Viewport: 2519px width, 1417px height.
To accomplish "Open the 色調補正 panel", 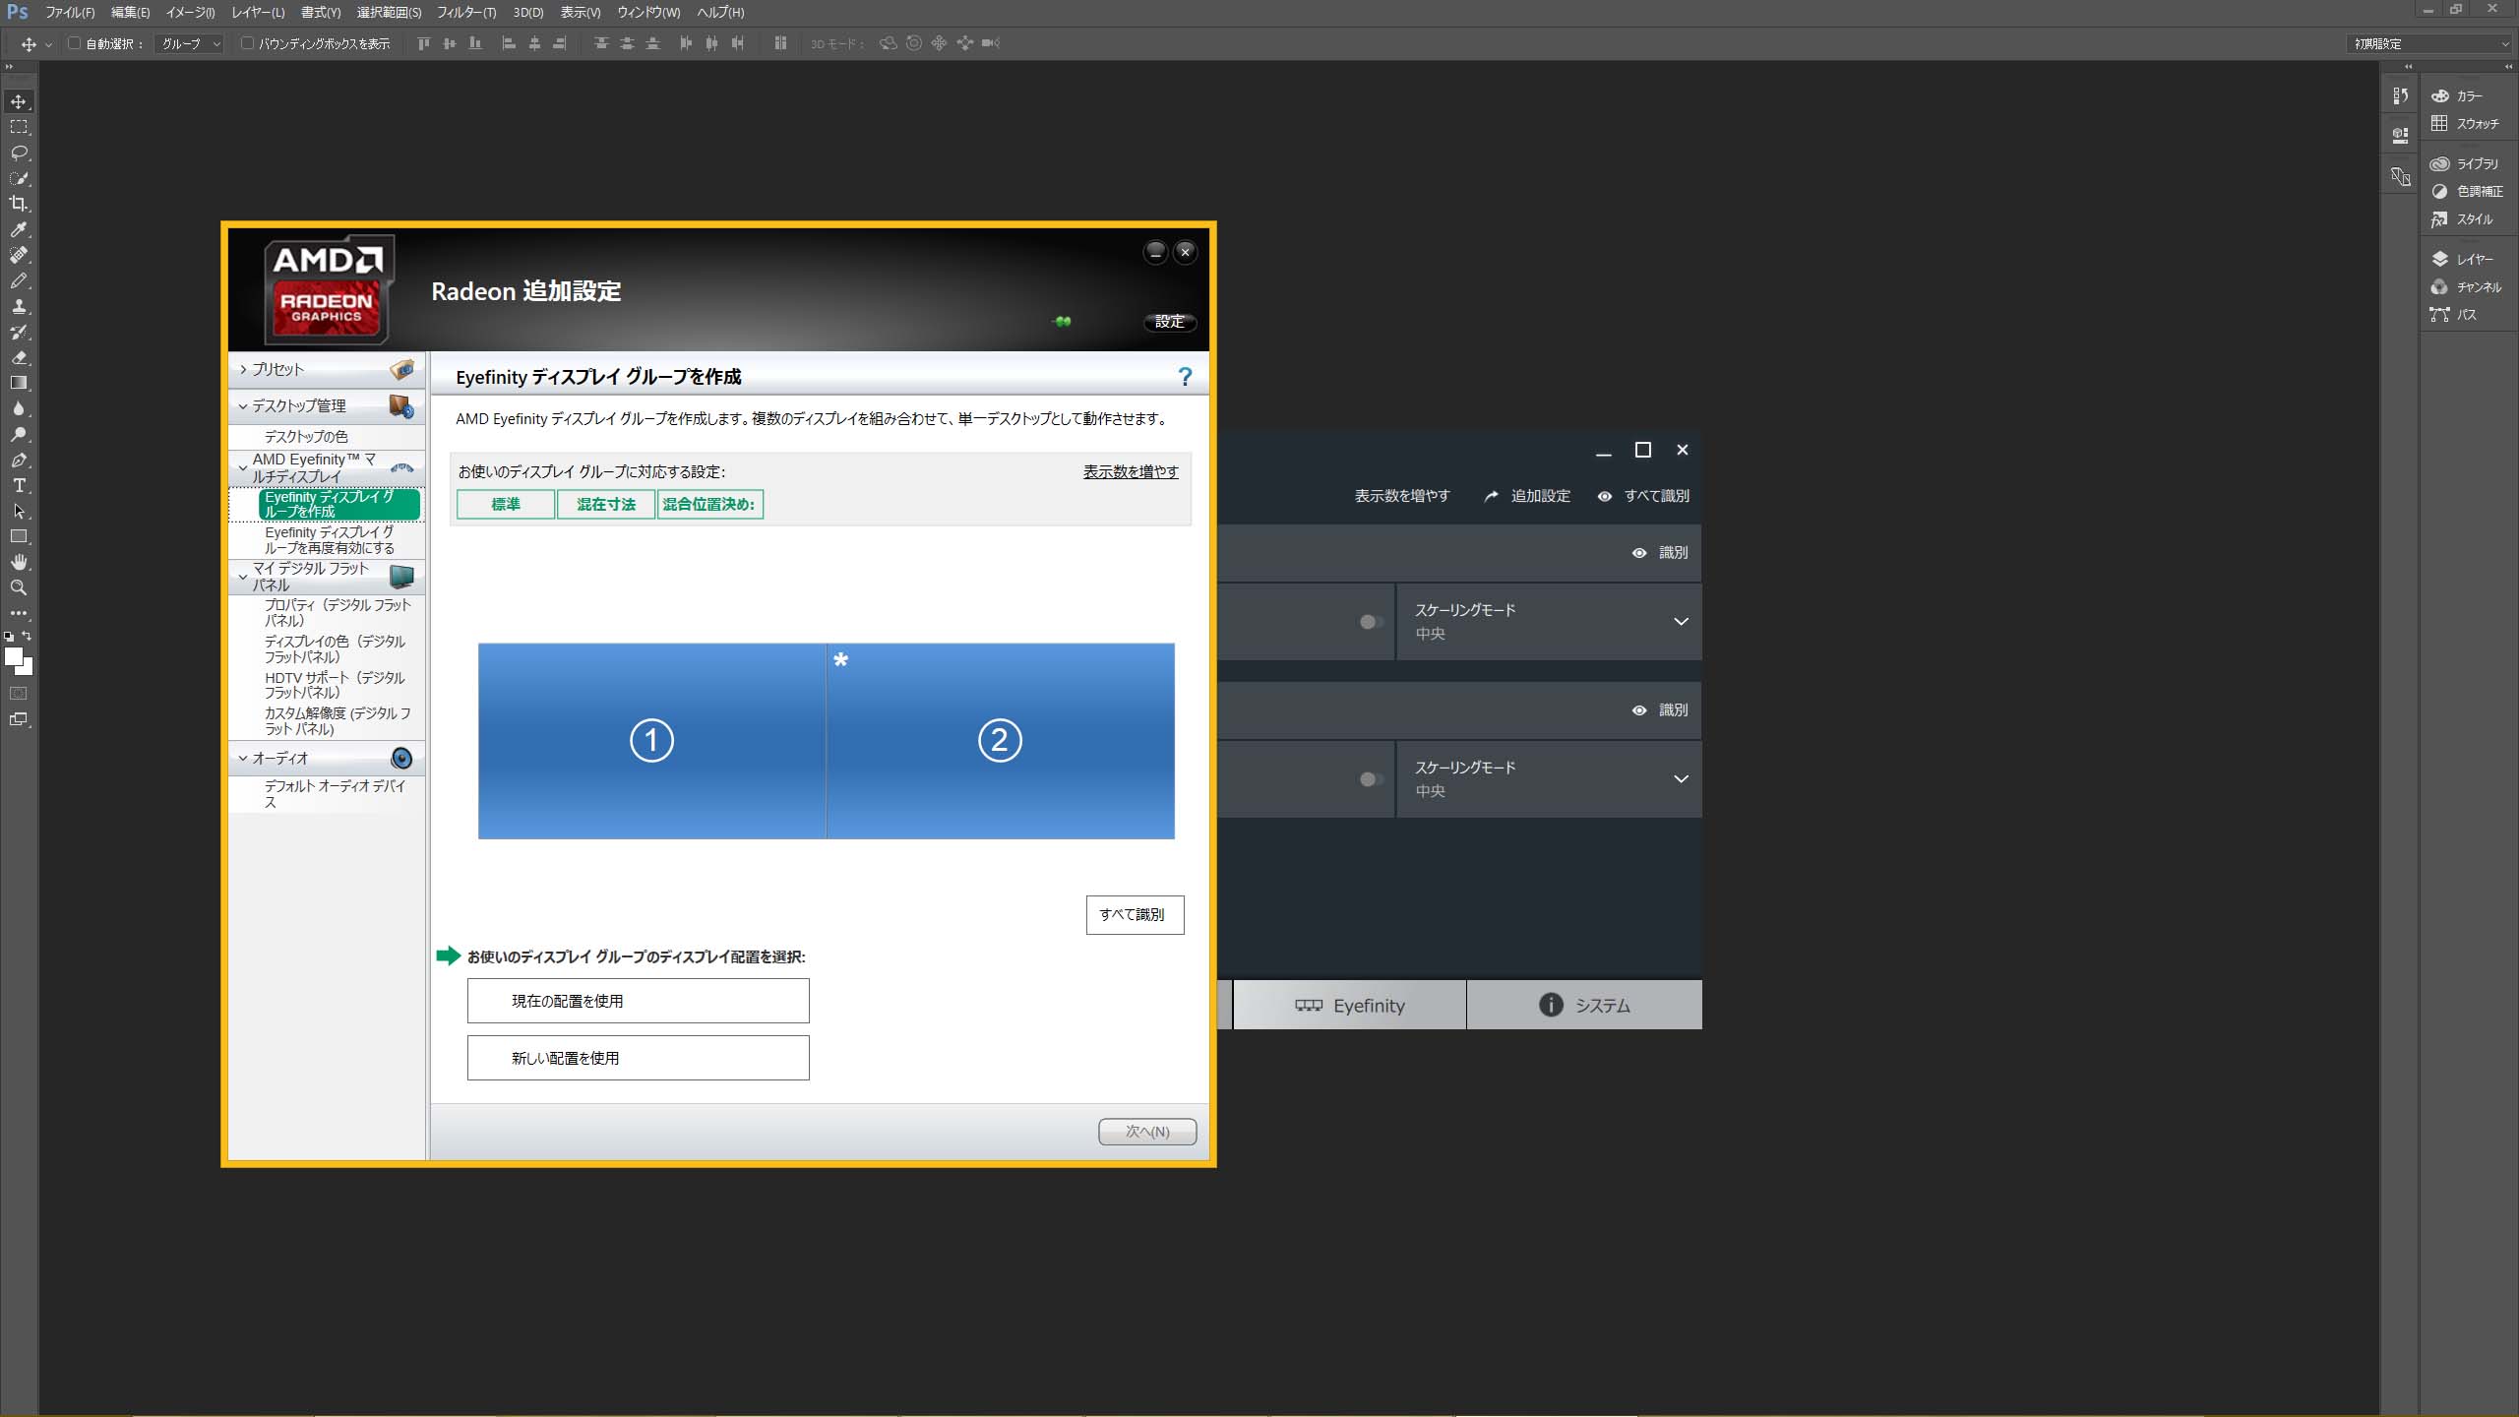I will (2468, 192).
